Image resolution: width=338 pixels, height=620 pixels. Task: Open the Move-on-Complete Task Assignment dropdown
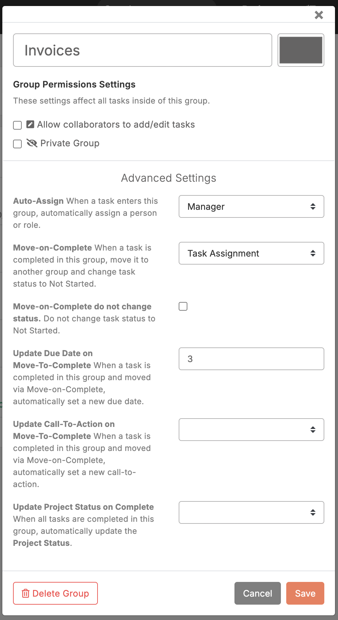tap(251, 253)
